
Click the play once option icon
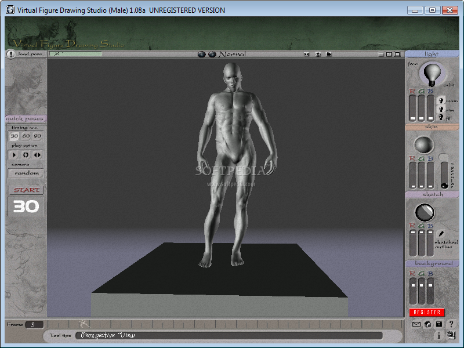[x=14, y=155]
